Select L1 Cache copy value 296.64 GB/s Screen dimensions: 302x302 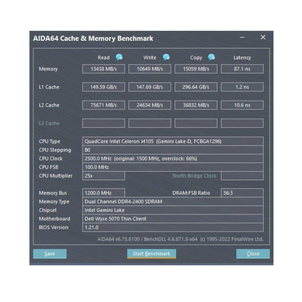(x=196, y=87)
